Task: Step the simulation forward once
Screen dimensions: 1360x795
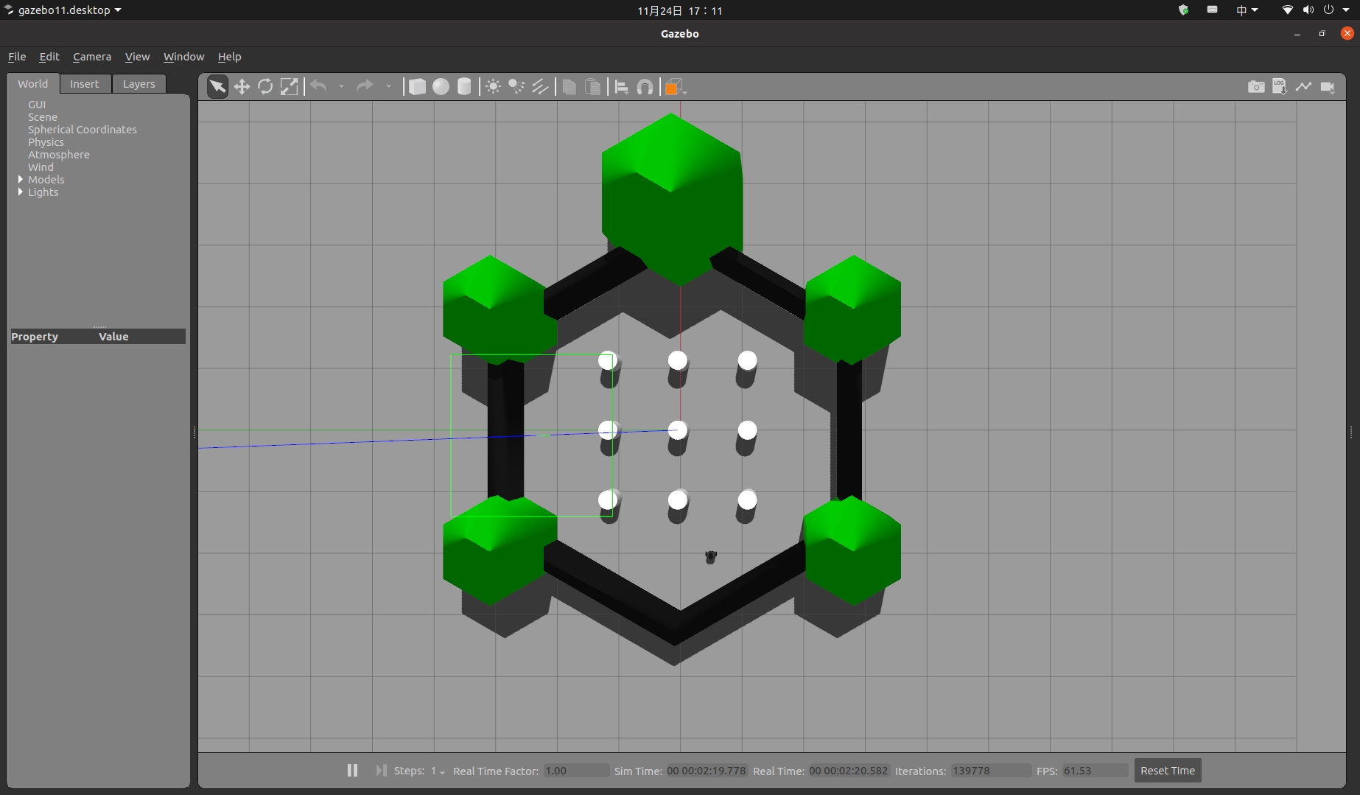Action: (x=381, y=770)
